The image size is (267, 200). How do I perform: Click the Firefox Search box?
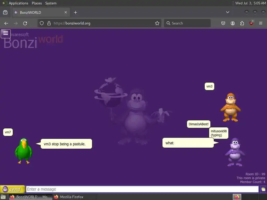tap(187, 23)
